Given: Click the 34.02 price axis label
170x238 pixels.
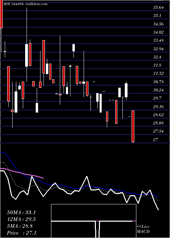Looking at the screenshot, I should pos(158,32).
